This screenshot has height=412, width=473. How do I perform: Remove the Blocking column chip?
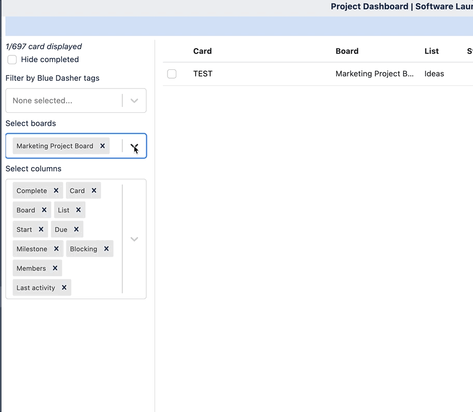click(106, 248)
